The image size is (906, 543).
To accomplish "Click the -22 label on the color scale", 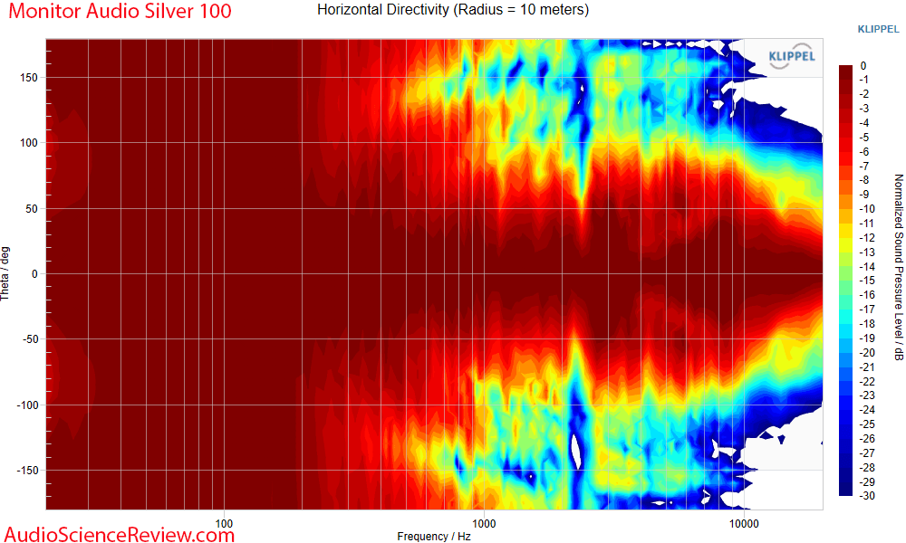I will tap(866, 381).
